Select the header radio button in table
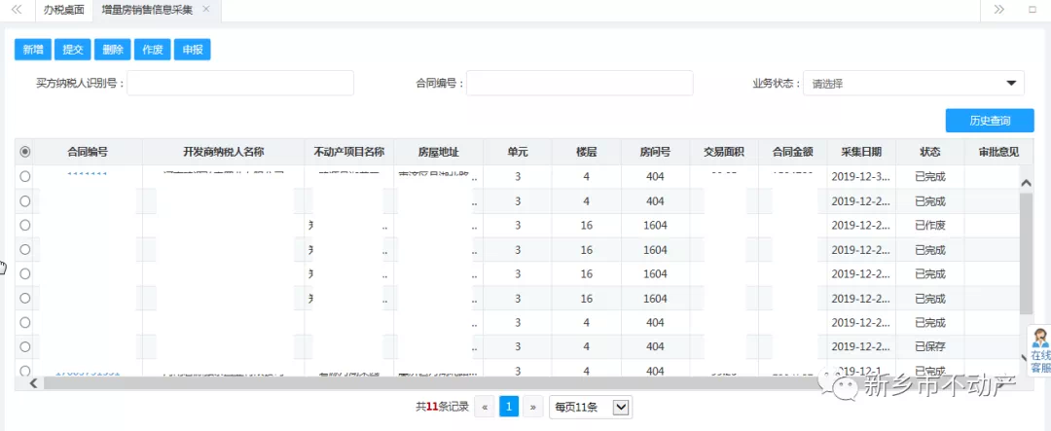 (25, 152)
